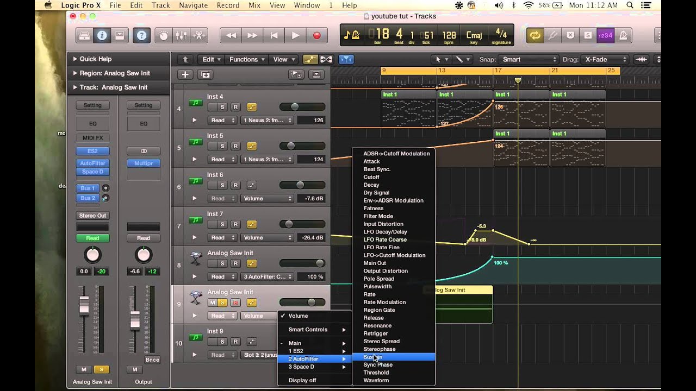This screenshot has height=391, width=696.
Task: Adjust Inst 4 track volume slider
Action: click(x=302, y=107)
